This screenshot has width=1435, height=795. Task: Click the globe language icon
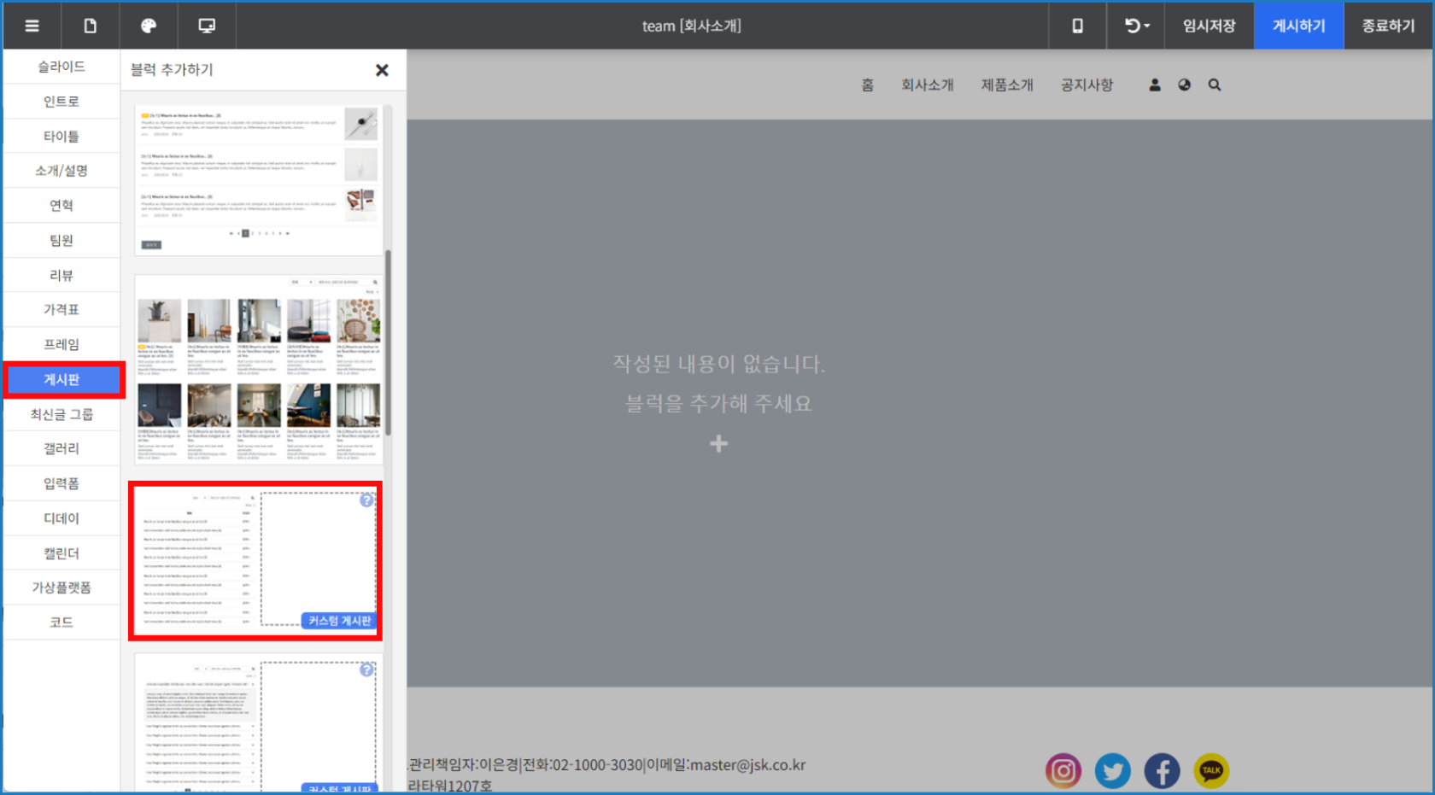pos(1184,85)
